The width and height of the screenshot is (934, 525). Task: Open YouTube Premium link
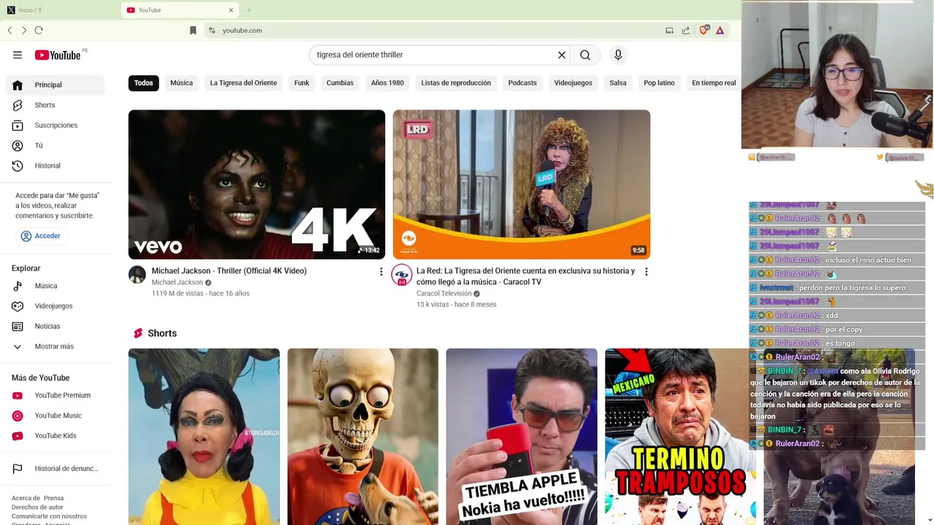point(55,395)
